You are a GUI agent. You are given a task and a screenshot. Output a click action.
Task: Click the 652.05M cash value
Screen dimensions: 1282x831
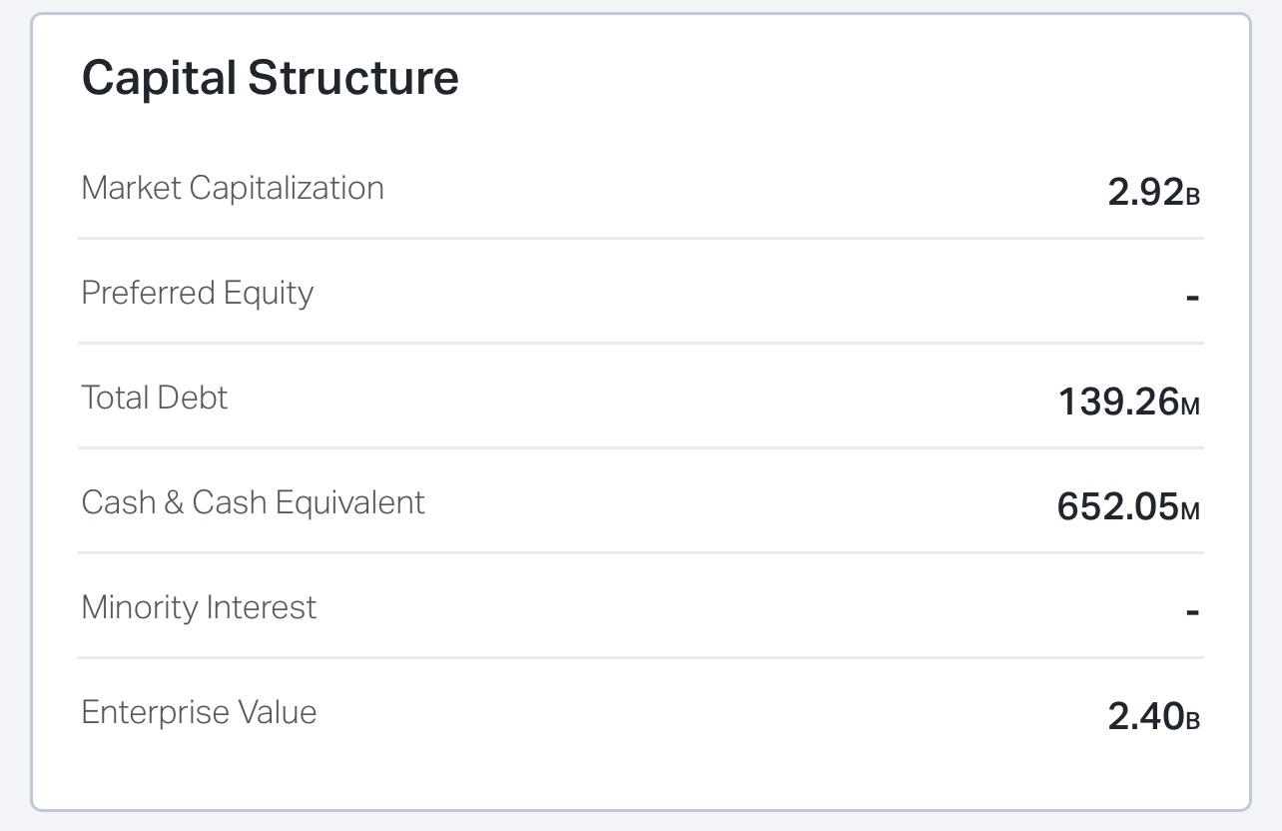coord(1128,506)
